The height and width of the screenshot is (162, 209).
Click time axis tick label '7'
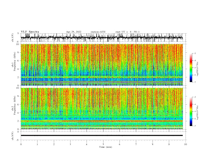pyautogui.click(x=136, y=144)
